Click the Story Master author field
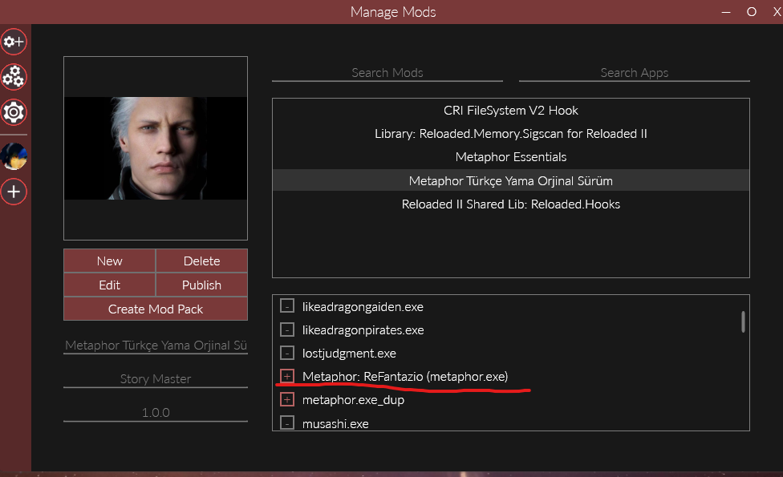Image resolution: width=783 pixels, height=477 pixels. (x=156, y=379)
